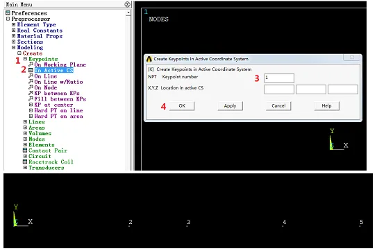
Task: Click the Main Menu scroll up arrow
Action: 128,12
